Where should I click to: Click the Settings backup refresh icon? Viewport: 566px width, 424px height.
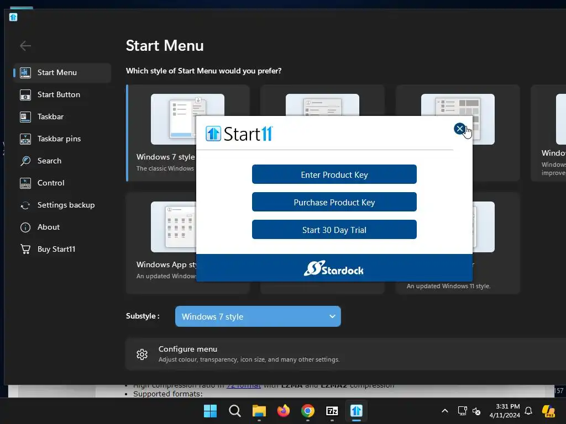coord(25,205)
